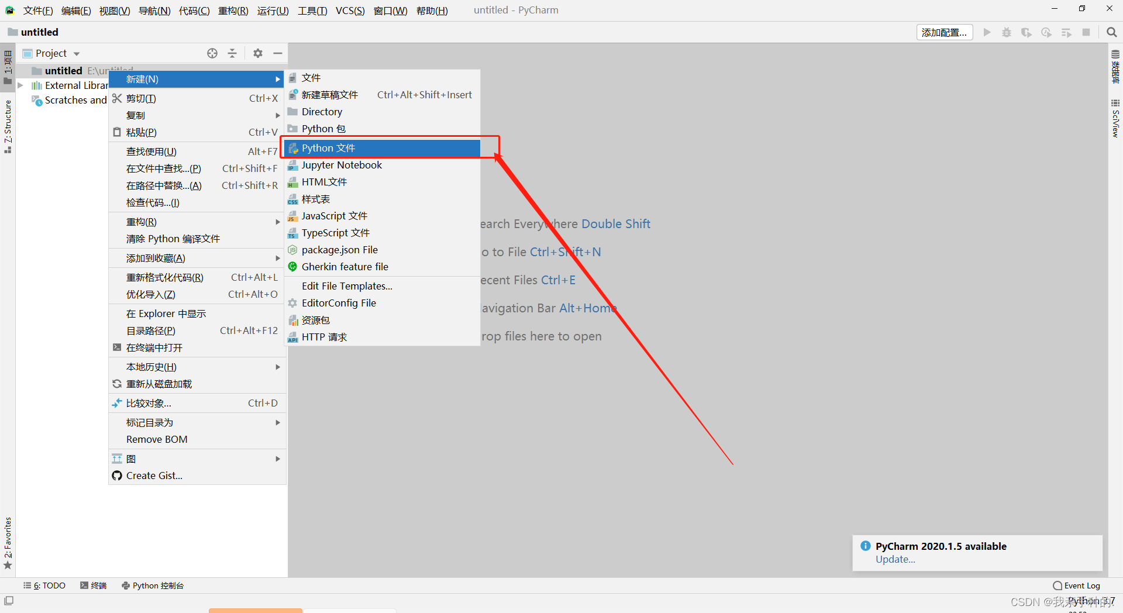
Task: Choose Python 包 in new submenu
Action: [x=383, y=129]
